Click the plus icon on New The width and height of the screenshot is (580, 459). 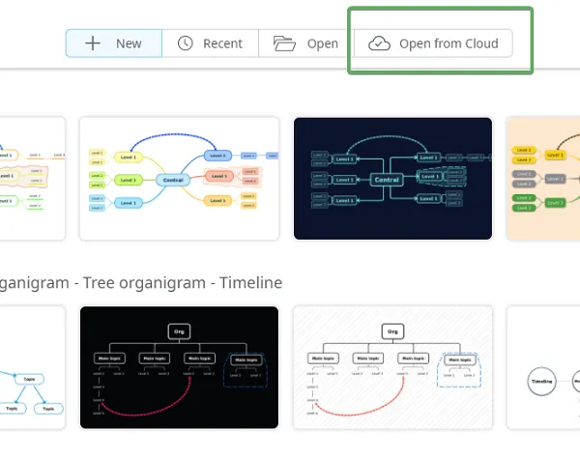pos(93,43)
